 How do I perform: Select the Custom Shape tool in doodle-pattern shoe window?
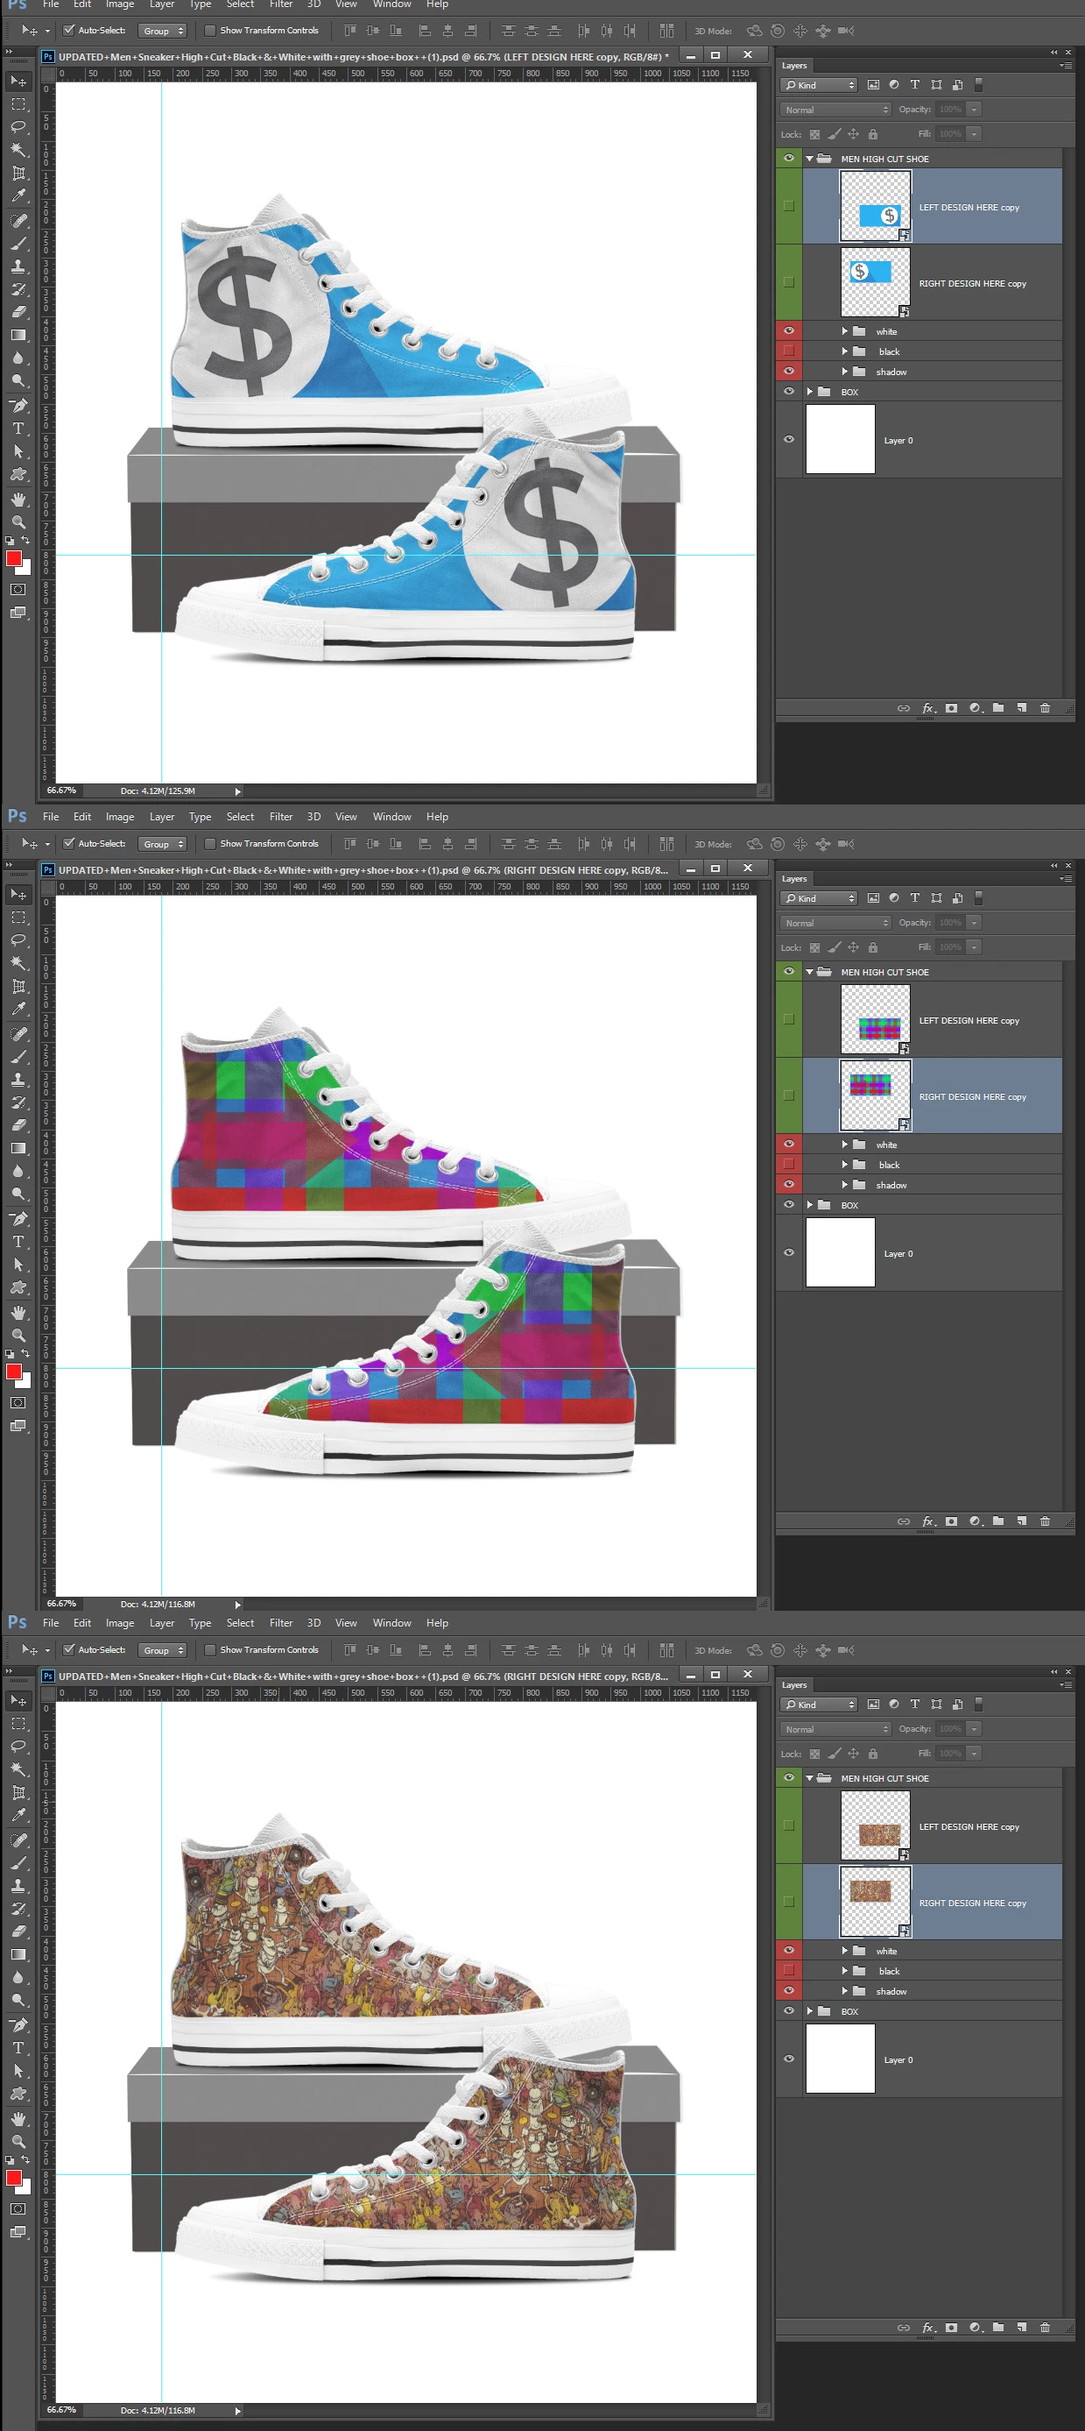[18, 2093]
